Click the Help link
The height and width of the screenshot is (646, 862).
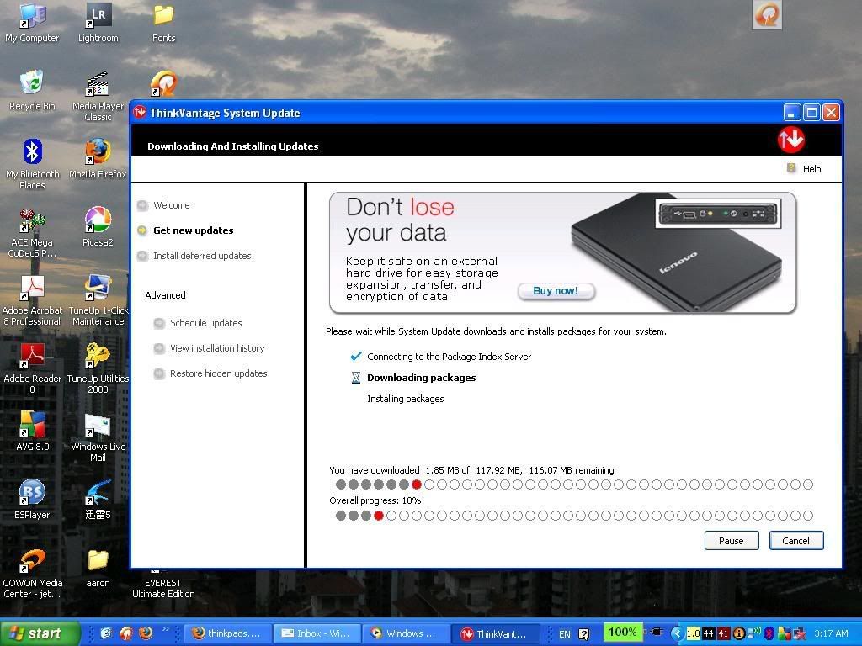click(811, 169)
